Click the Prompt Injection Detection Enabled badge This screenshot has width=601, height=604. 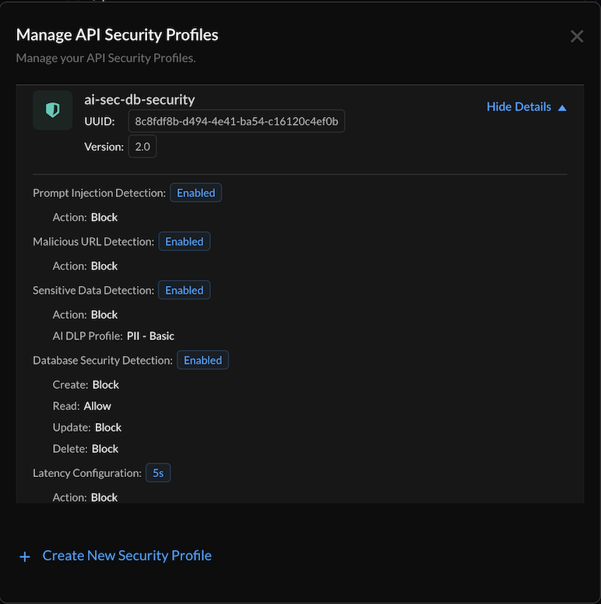[x=195, y=193]
